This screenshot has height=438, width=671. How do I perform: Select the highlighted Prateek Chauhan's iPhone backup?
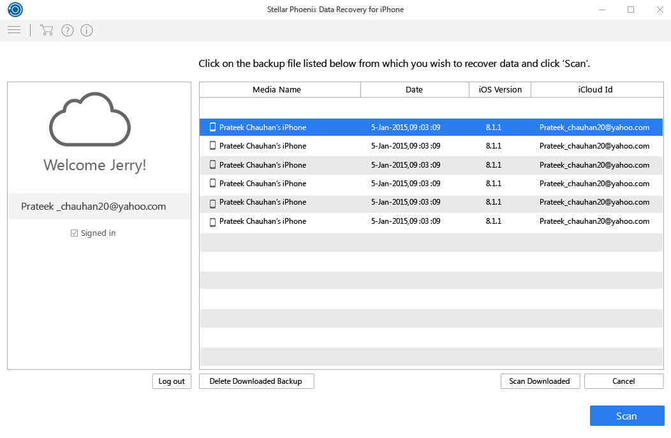pyautogui.click(x=431, y=128)
